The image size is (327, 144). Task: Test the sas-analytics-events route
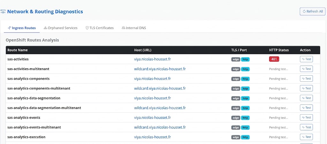(306, 117)
